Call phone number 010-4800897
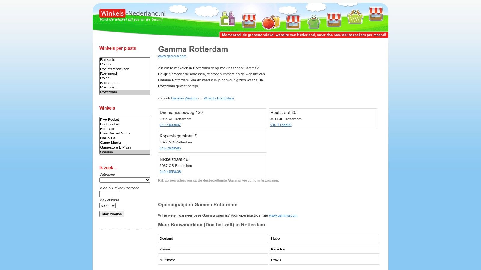The width and height of the screenshot is (481, 270). 170,125
